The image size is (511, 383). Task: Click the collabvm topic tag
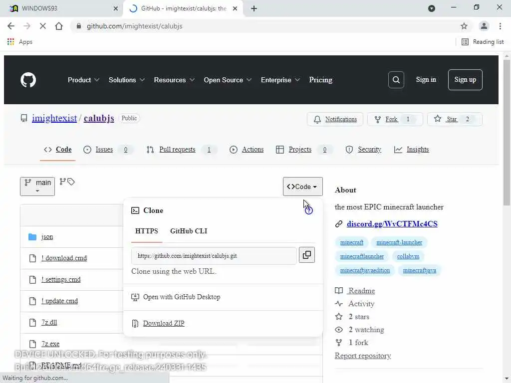pyautogui.click(x=408, y=256)
